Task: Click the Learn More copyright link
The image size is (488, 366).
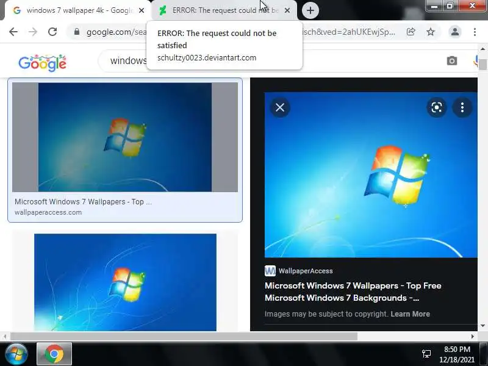Action: click(x=410, y=314)
